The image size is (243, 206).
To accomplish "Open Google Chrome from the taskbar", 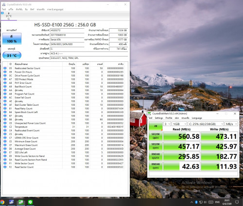I will click(2, 202).
